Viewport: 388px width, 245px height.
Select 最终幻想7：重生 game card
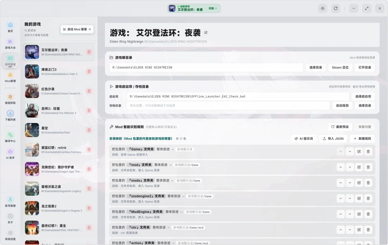point(59,227)
